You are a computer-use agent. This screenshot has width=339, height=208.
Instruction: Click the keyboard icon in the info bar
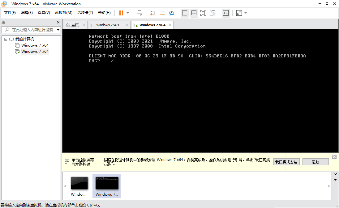pos(67,161)
